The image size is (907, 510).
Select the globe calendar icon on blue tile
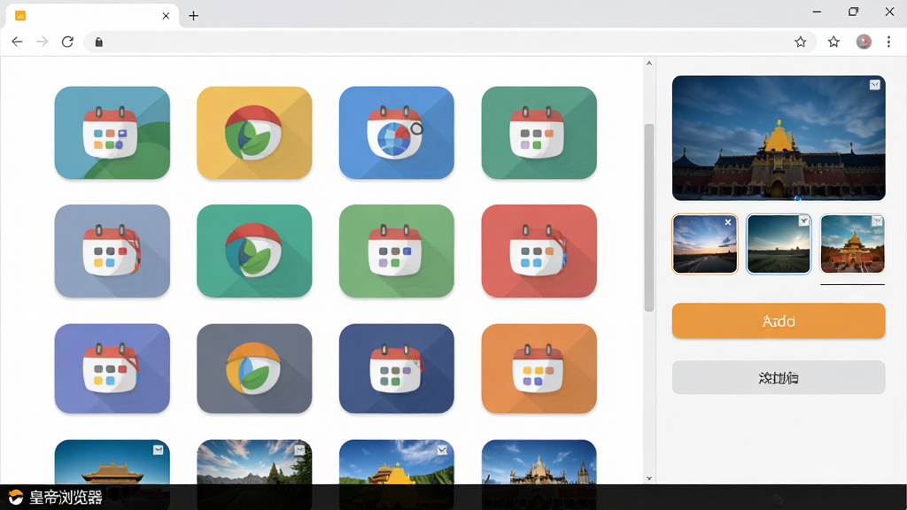tap(397, 133)
